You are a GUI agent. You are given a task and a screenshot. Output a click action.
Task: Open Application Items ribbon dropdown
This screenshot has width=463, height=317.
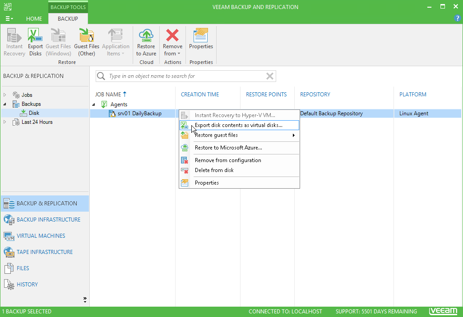116,42
